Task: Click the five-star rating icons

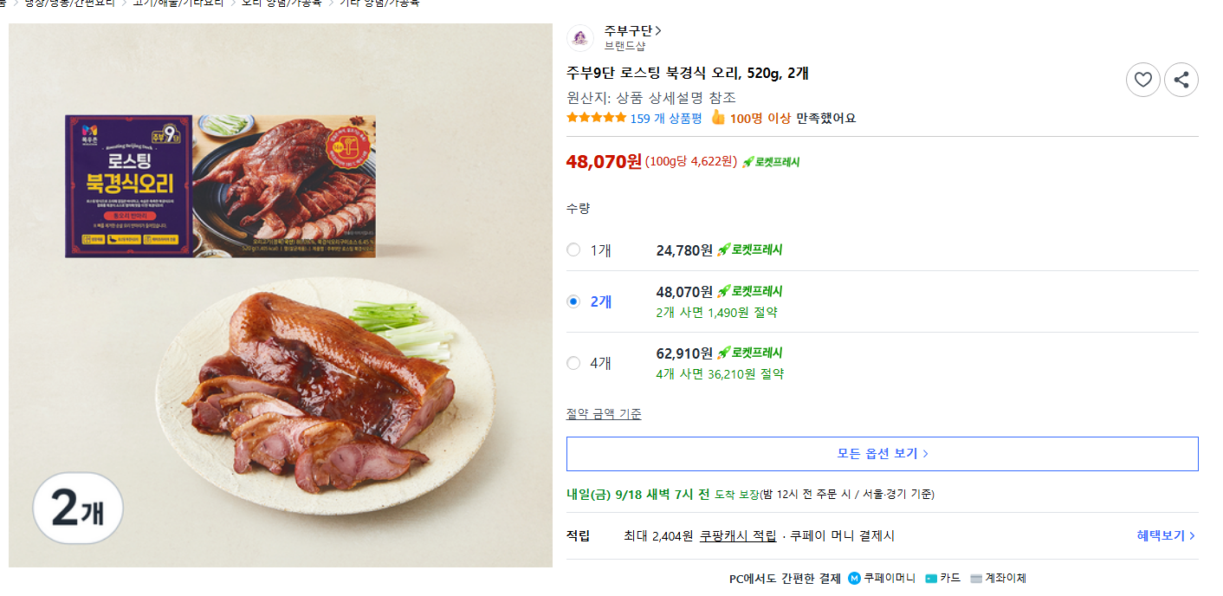Action: coord(596,118)
